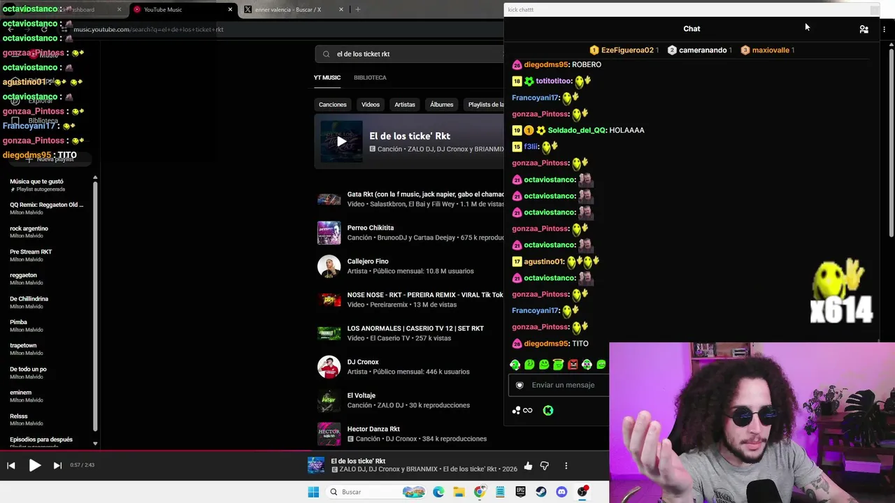The width and height of the screenshot is (895, 503).
Task: Open the Callejero Fino artist result
Action: [410, 266]
